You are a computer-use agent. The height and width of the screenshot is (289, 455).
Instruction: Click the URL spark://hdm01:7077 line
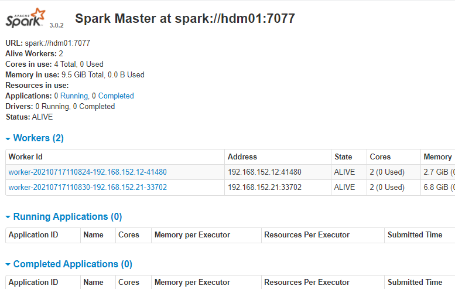(x=48, y=43)
